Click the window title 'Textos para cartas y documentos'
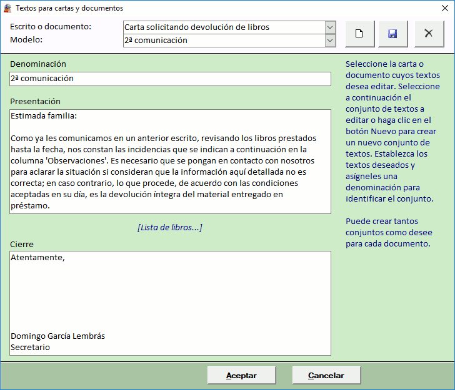 click(x=69, y=8)
